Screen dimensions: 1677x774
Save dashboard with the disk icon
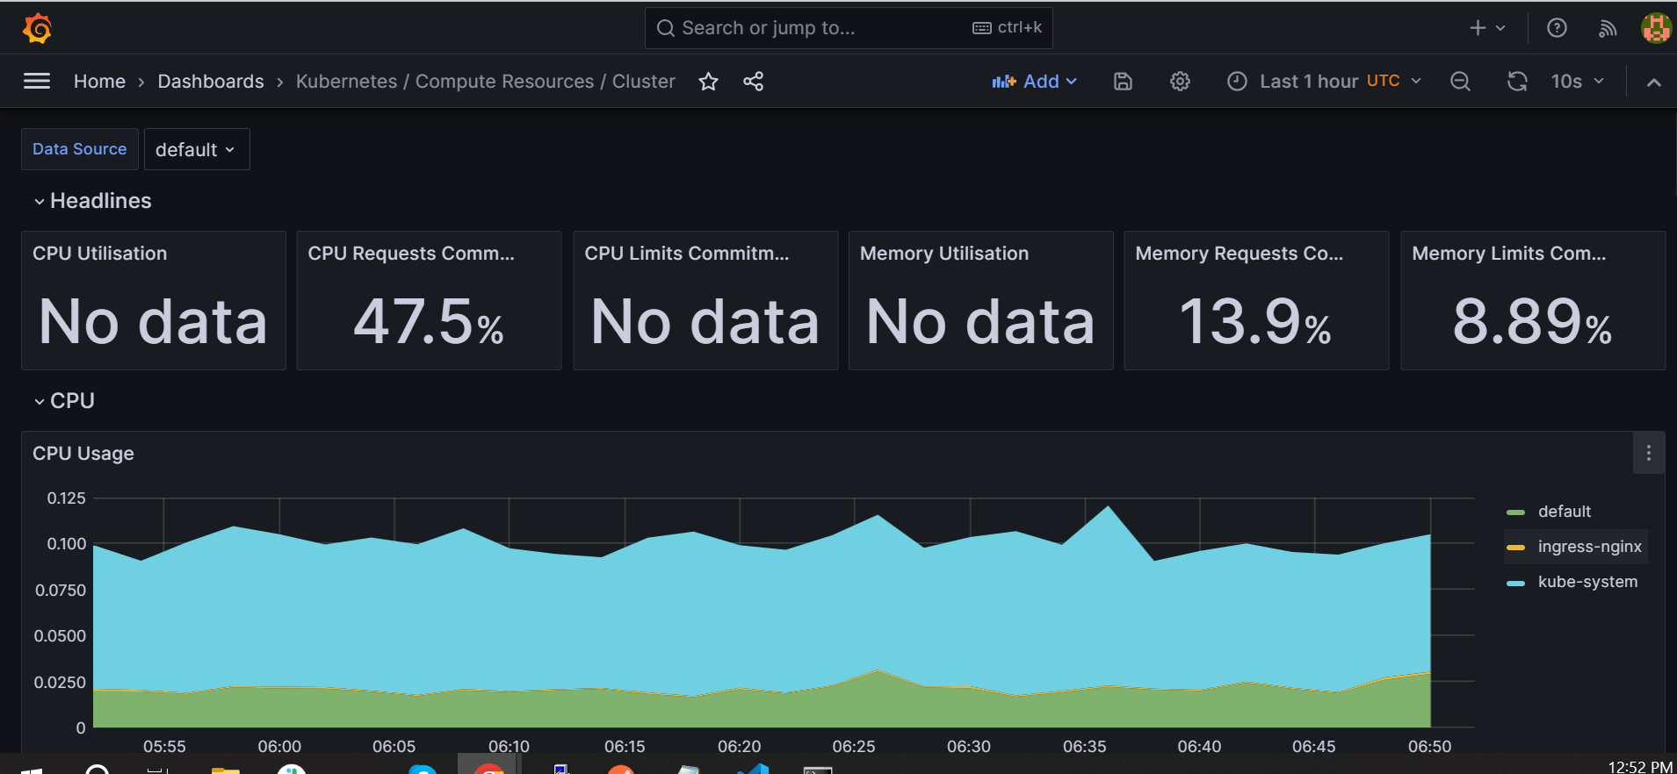pyautogui.click(x=1123, y=82)
